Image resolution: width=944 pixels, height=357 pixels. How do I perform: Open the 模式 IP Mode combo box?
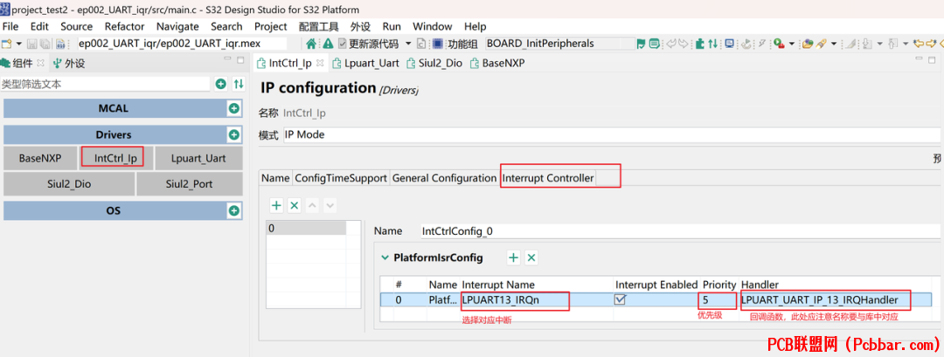pyautogui.click(x=612, y=134)
